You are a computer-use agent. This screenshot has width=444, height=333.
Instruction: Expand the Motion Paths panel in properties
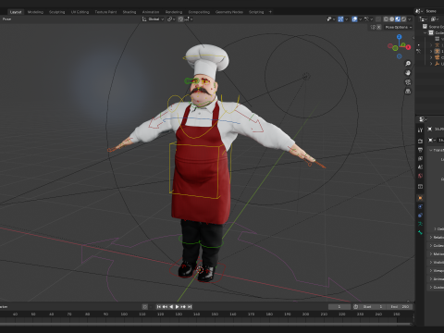tap(437, 253)
